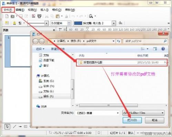Open the fill color dropdown arrow
This screenshot has height=137, width=172.
point(114,23)
